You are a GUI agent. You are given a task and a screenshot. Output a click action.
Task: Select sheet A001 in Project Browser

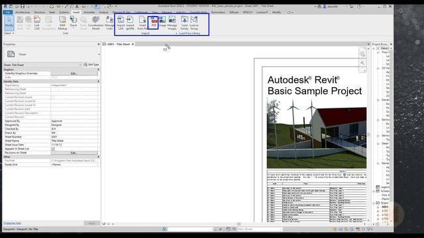click(385, 207)
